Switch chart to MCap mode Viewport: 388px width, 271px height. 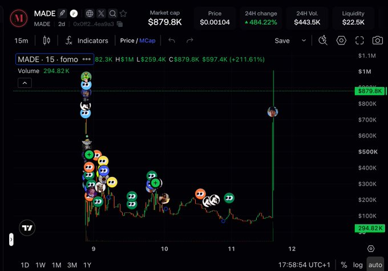[x=147, y=41]
